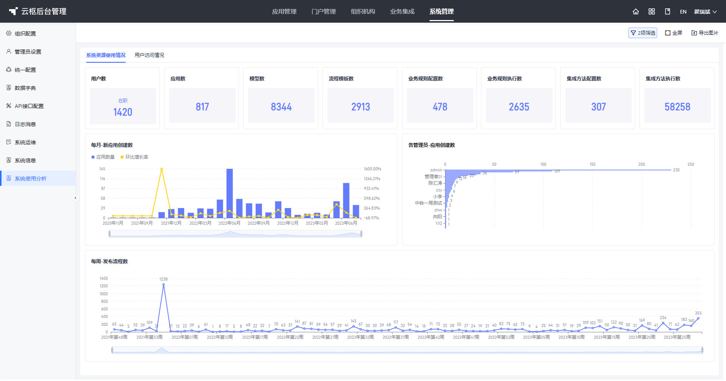Click the 陈汇涛 axis label
The width and height of the screenshot is (726, 381).
coord(435,183)
